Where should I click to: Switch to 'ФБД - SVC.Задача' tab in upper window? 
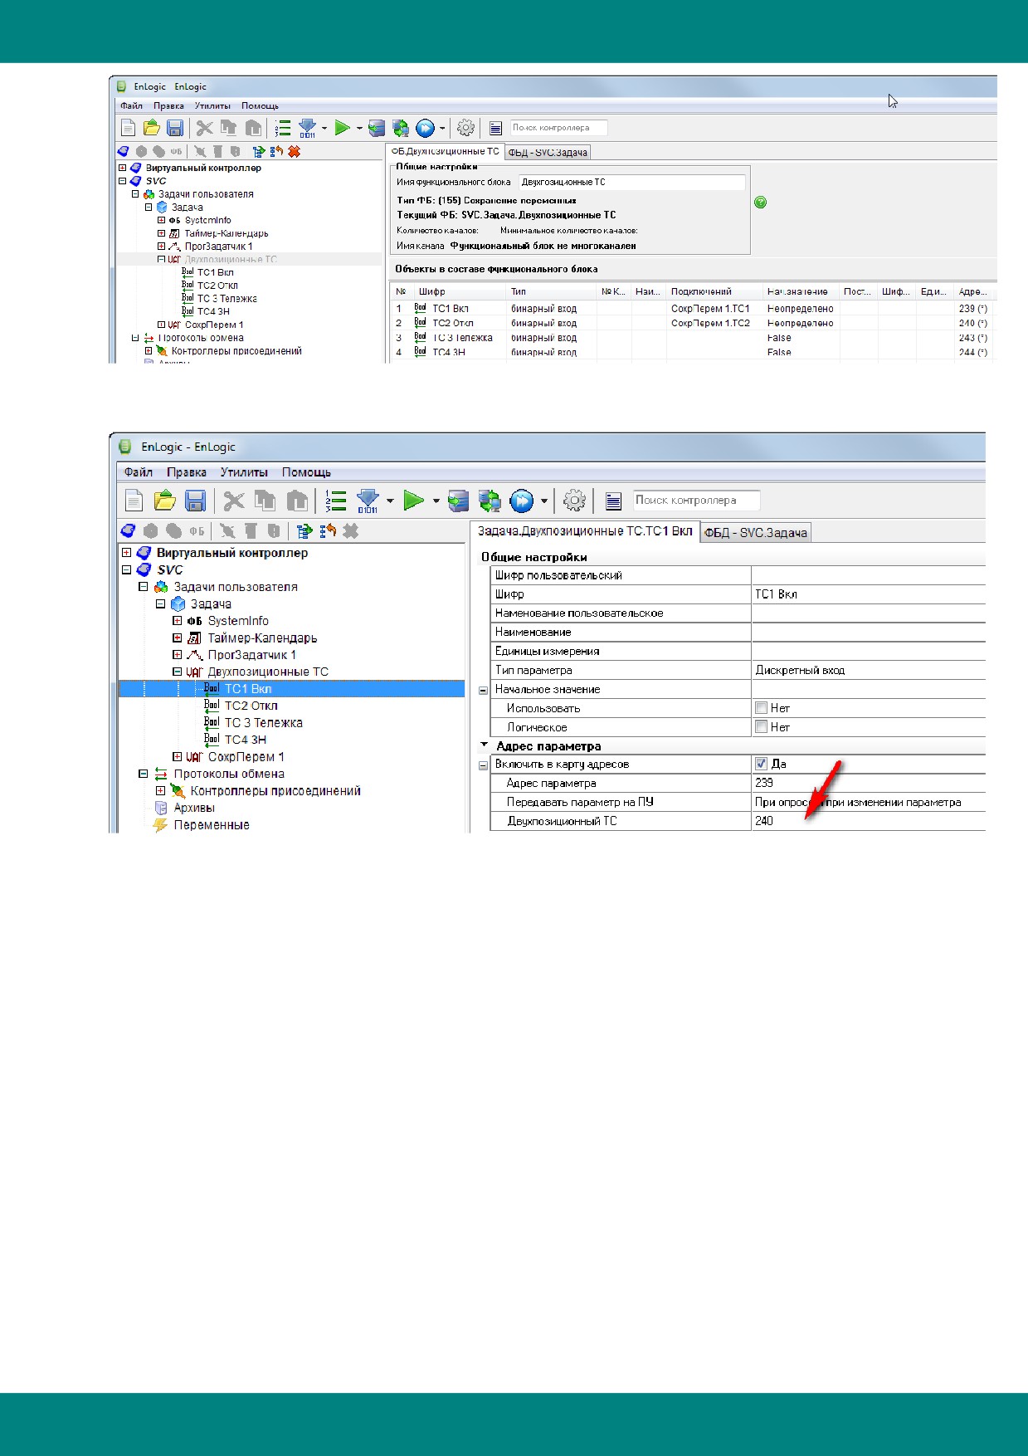pos(548,153)
